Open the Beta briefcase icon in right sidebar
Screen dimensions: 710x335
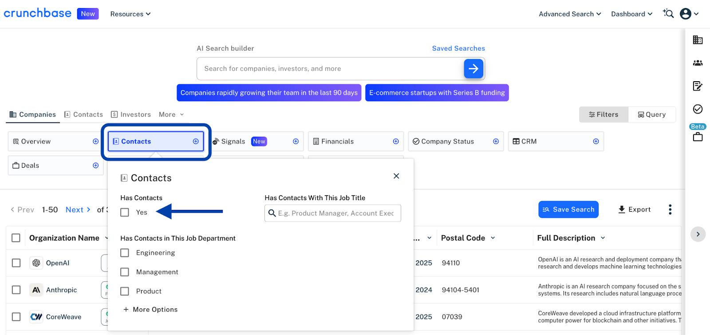click(x=698, y=137)
